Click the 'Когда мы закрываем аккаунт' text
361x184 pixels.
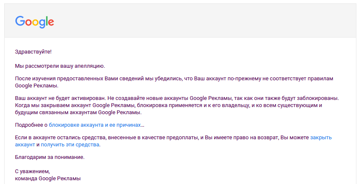pos(53,105)
